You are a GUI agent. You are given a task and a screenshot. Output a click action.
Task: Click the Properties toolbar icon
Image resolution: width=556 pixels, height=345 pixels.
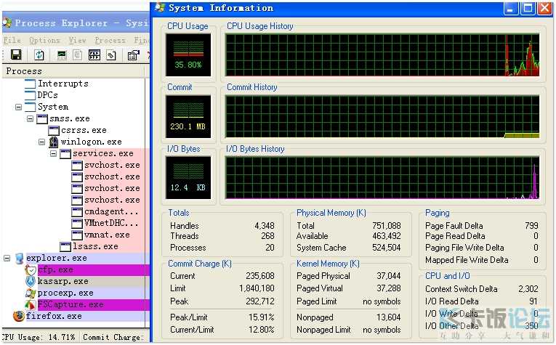[x=133, y=55]
